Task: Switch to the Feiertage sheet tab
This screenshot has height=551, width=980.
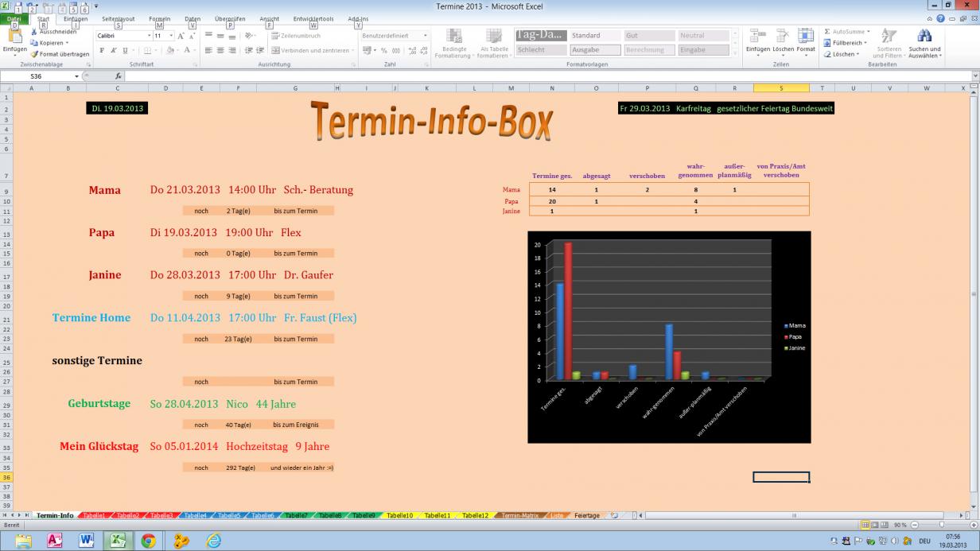Action: (587, 515)
